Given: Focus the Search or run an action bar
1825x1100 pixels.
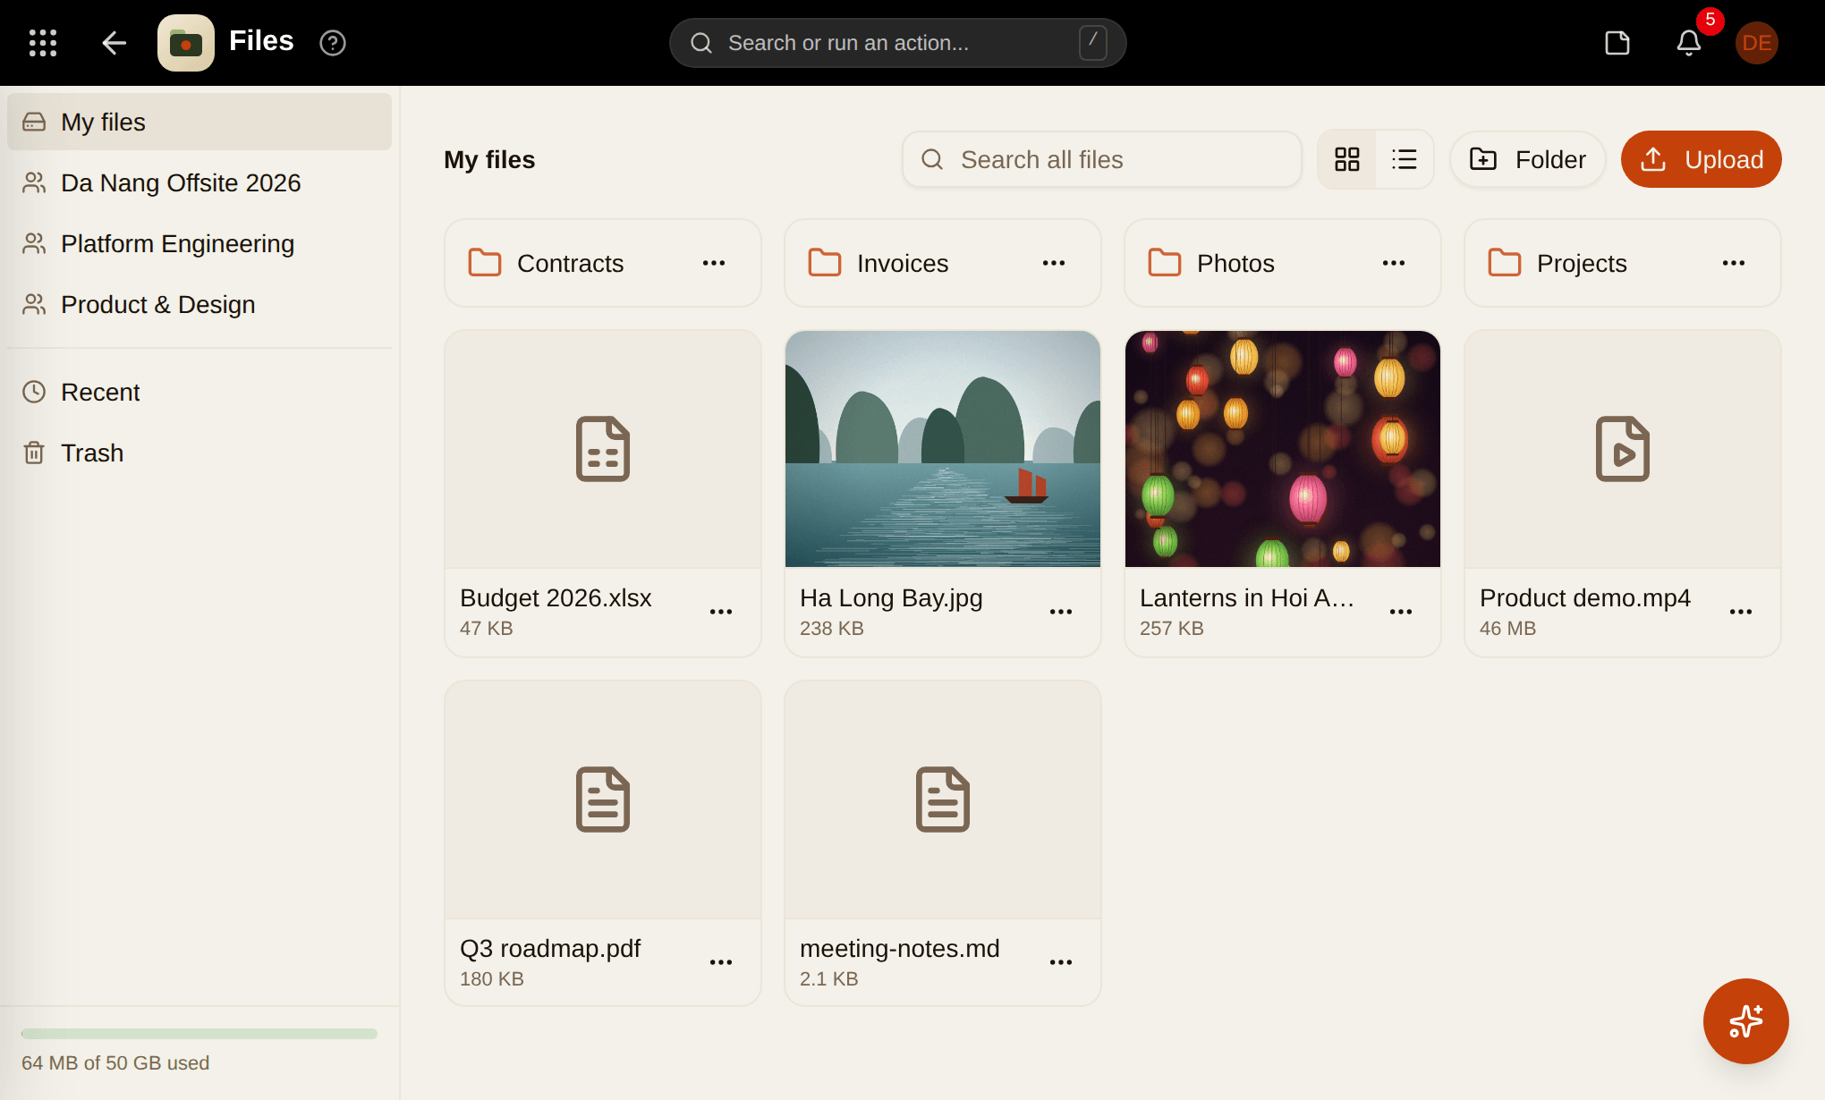Looking at the screenshot, I should [x=897, y=43].
